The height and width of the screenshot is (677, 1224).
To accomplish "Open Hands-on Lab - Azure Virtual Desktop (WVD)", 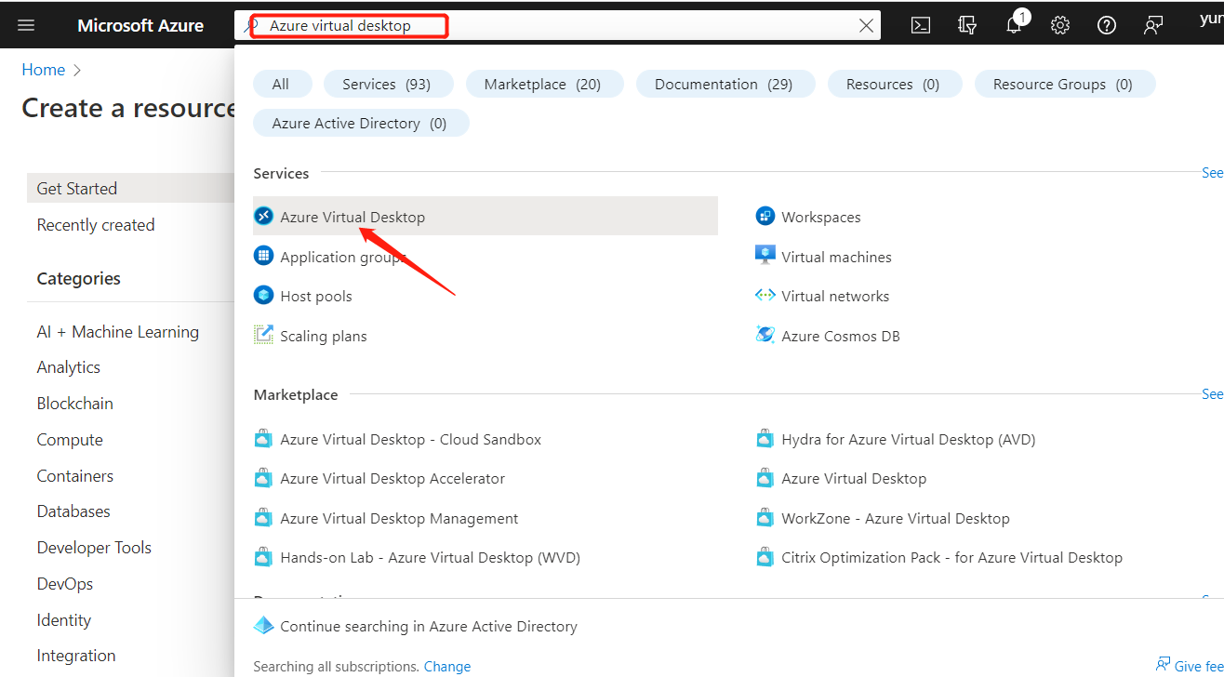I will point(431,557).
